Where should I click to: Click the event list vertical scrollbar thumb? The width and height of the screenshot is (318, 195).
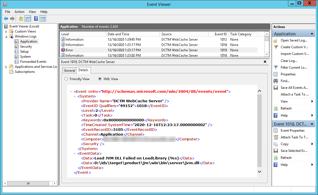(x=267, y=39)
